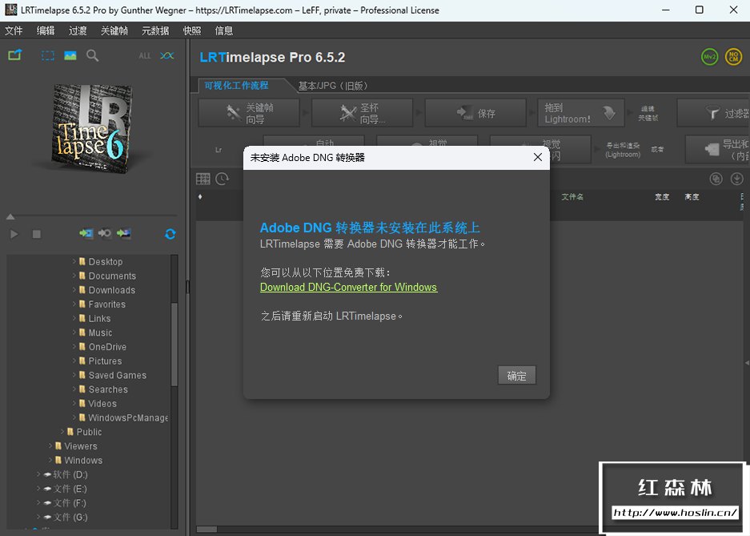Viewport: 750px width, 536px height.
Task: Select the Videos folder
Action: pos(98,404)
